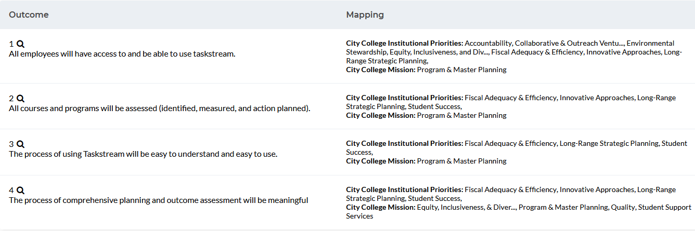The height and width of the screenshot is (231, 695).
Task: Click magnifier icon beside outcome 1
Action: point(21,45)
